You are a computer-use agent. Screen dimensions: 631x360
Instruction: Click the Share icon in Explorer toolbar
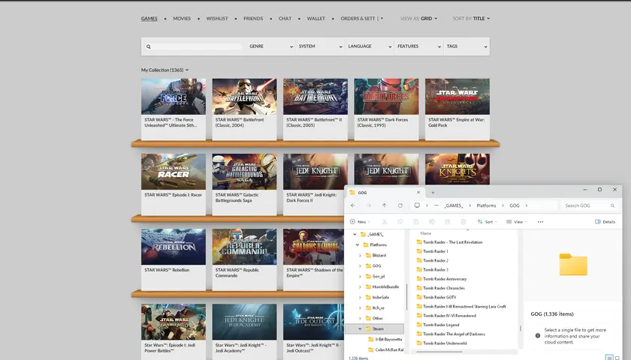point(447,222)
